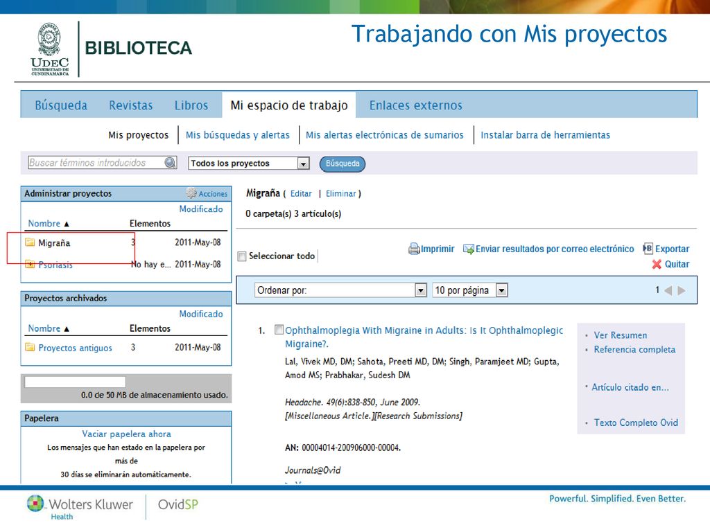Open the 10 por página dropdown
The height and width of the screenshot is (532, 710).
coord(470,290)
